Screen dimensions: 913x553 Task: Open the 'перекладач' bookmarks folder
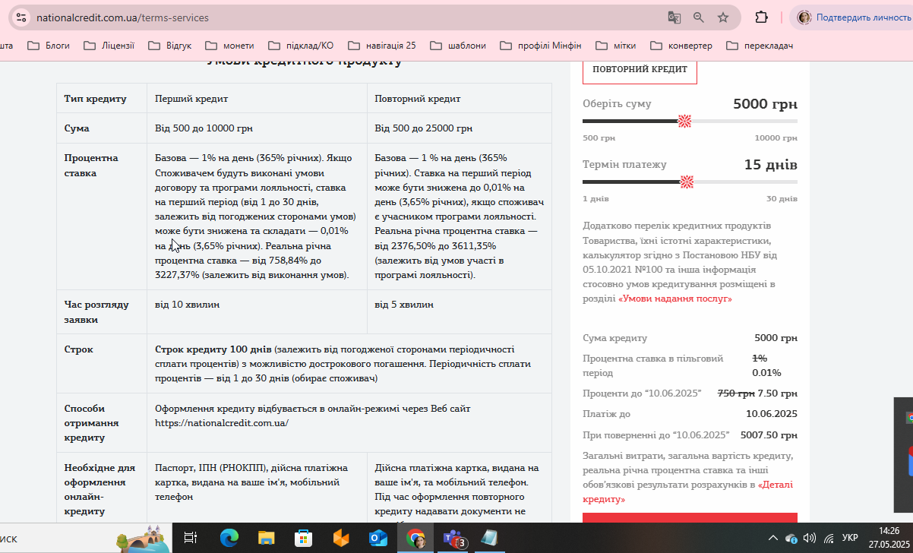click(x=760, y=46)
